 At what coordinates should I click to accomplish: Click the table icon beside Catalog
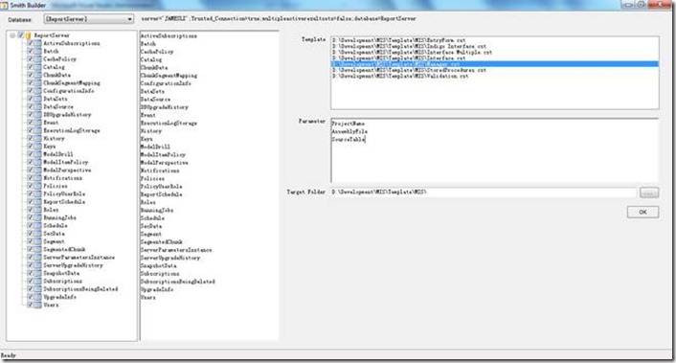pos(38,67)
